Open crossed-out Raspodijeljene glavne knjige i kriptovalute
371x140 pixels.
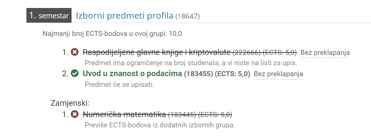156,52
